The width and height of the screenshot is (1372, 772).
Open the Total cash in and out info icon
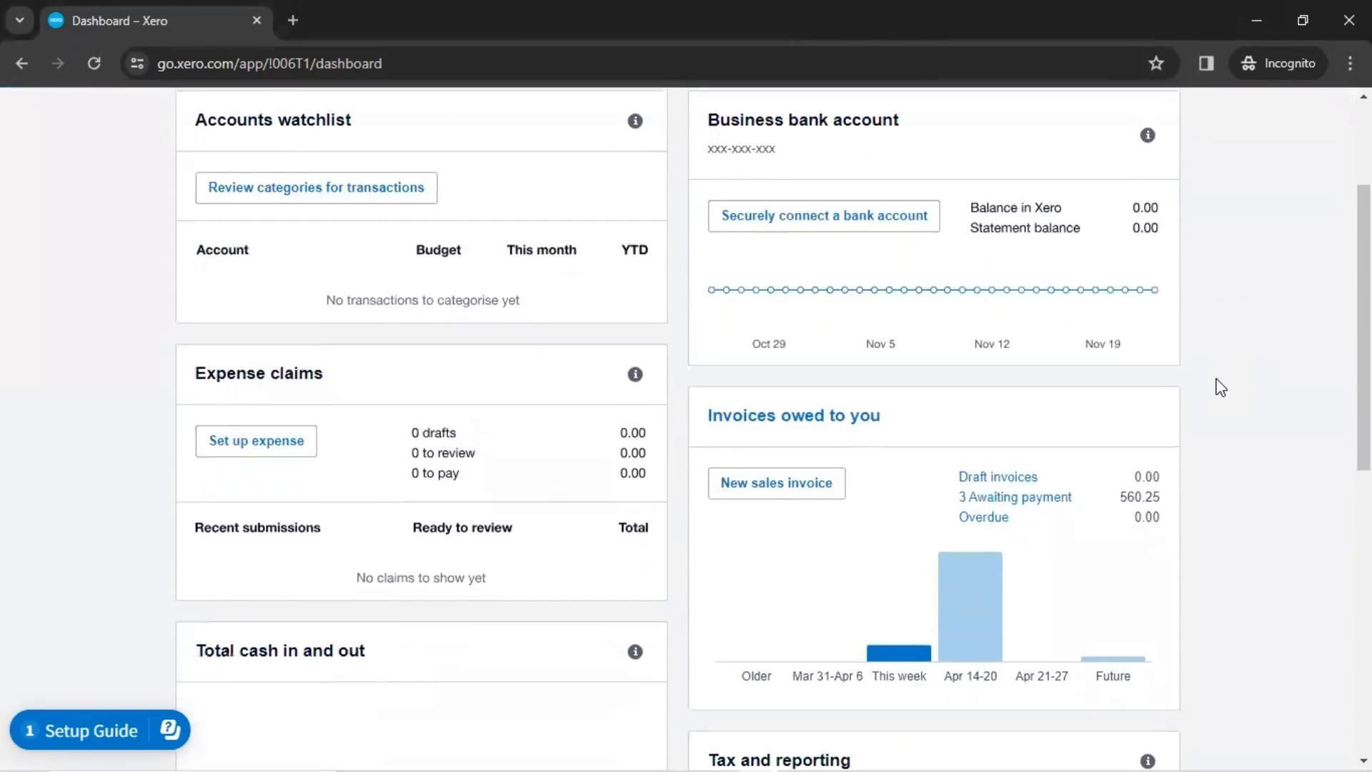635,652
